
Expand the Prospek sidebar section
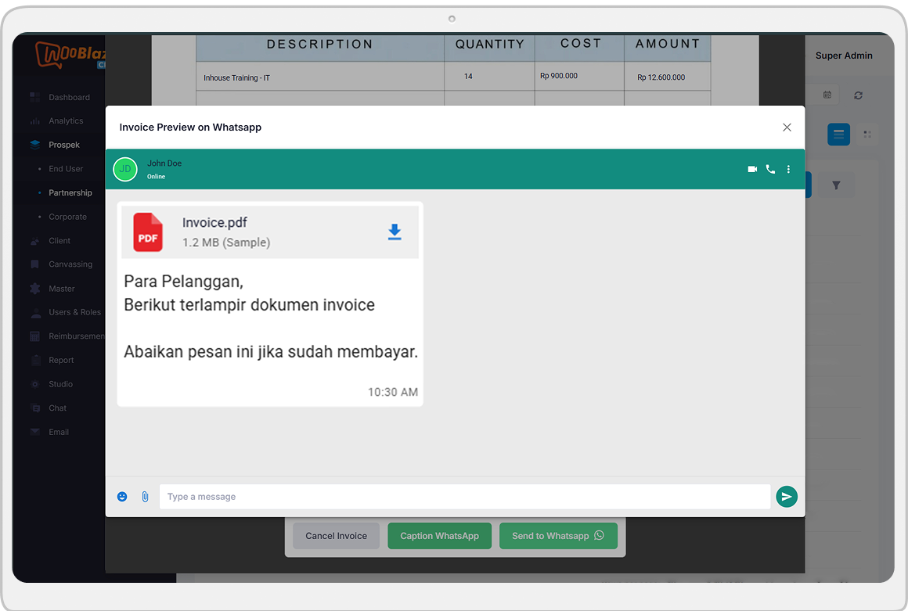[x=64, y=145]
